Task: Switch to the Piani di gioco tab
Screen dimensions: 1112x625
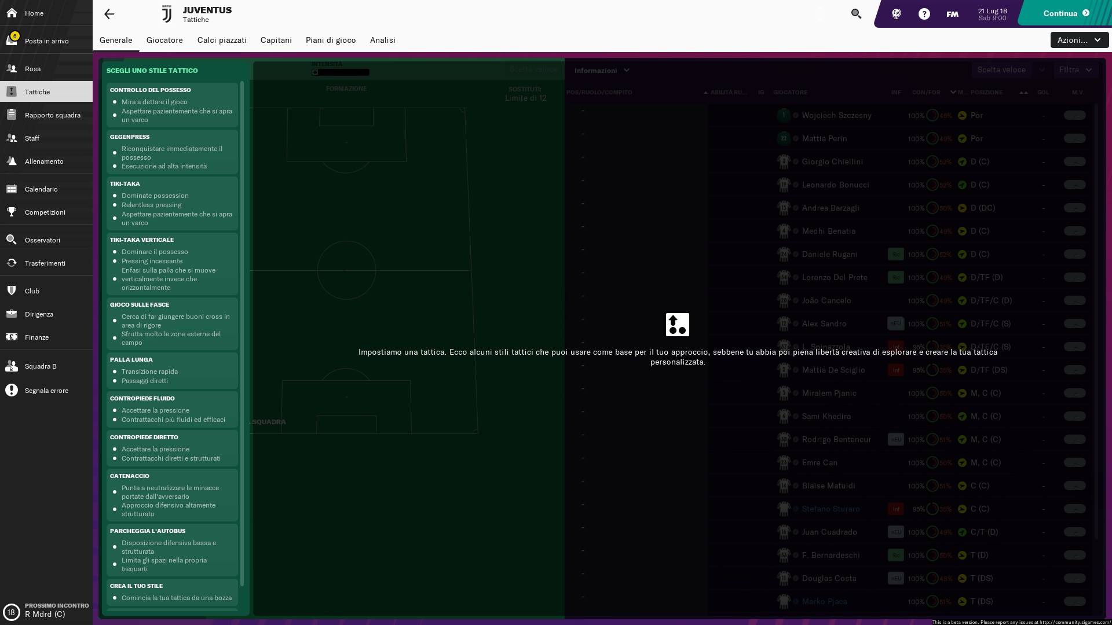Action: (331, 40)
